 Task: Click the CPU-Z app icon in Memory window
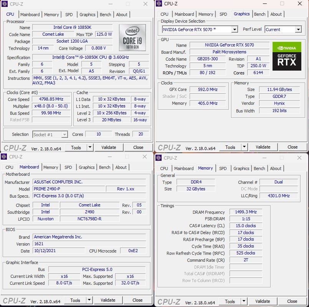[159, 158]
